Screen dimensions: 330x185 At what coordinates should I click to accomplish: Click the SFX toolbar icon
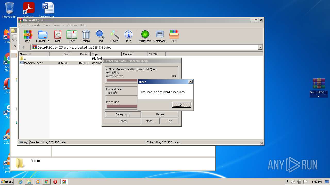click(174, 36)
